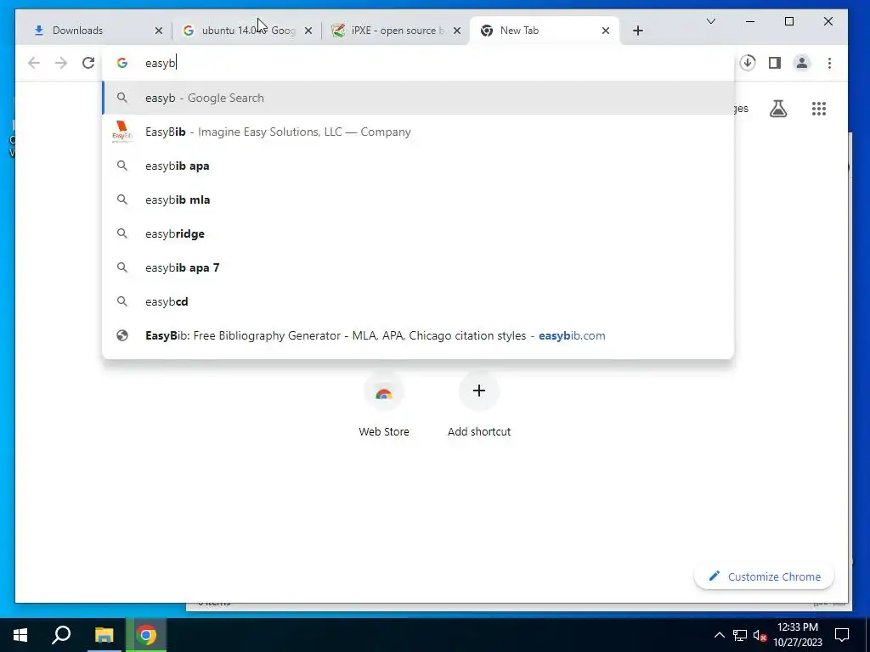Open the Web Store shortcut

coord(384,407)
